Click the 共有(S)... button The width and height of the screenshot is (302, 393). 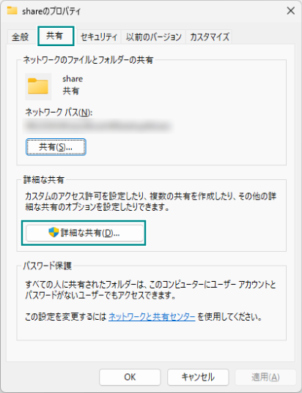pyautogui.click(x=56, y=147)
